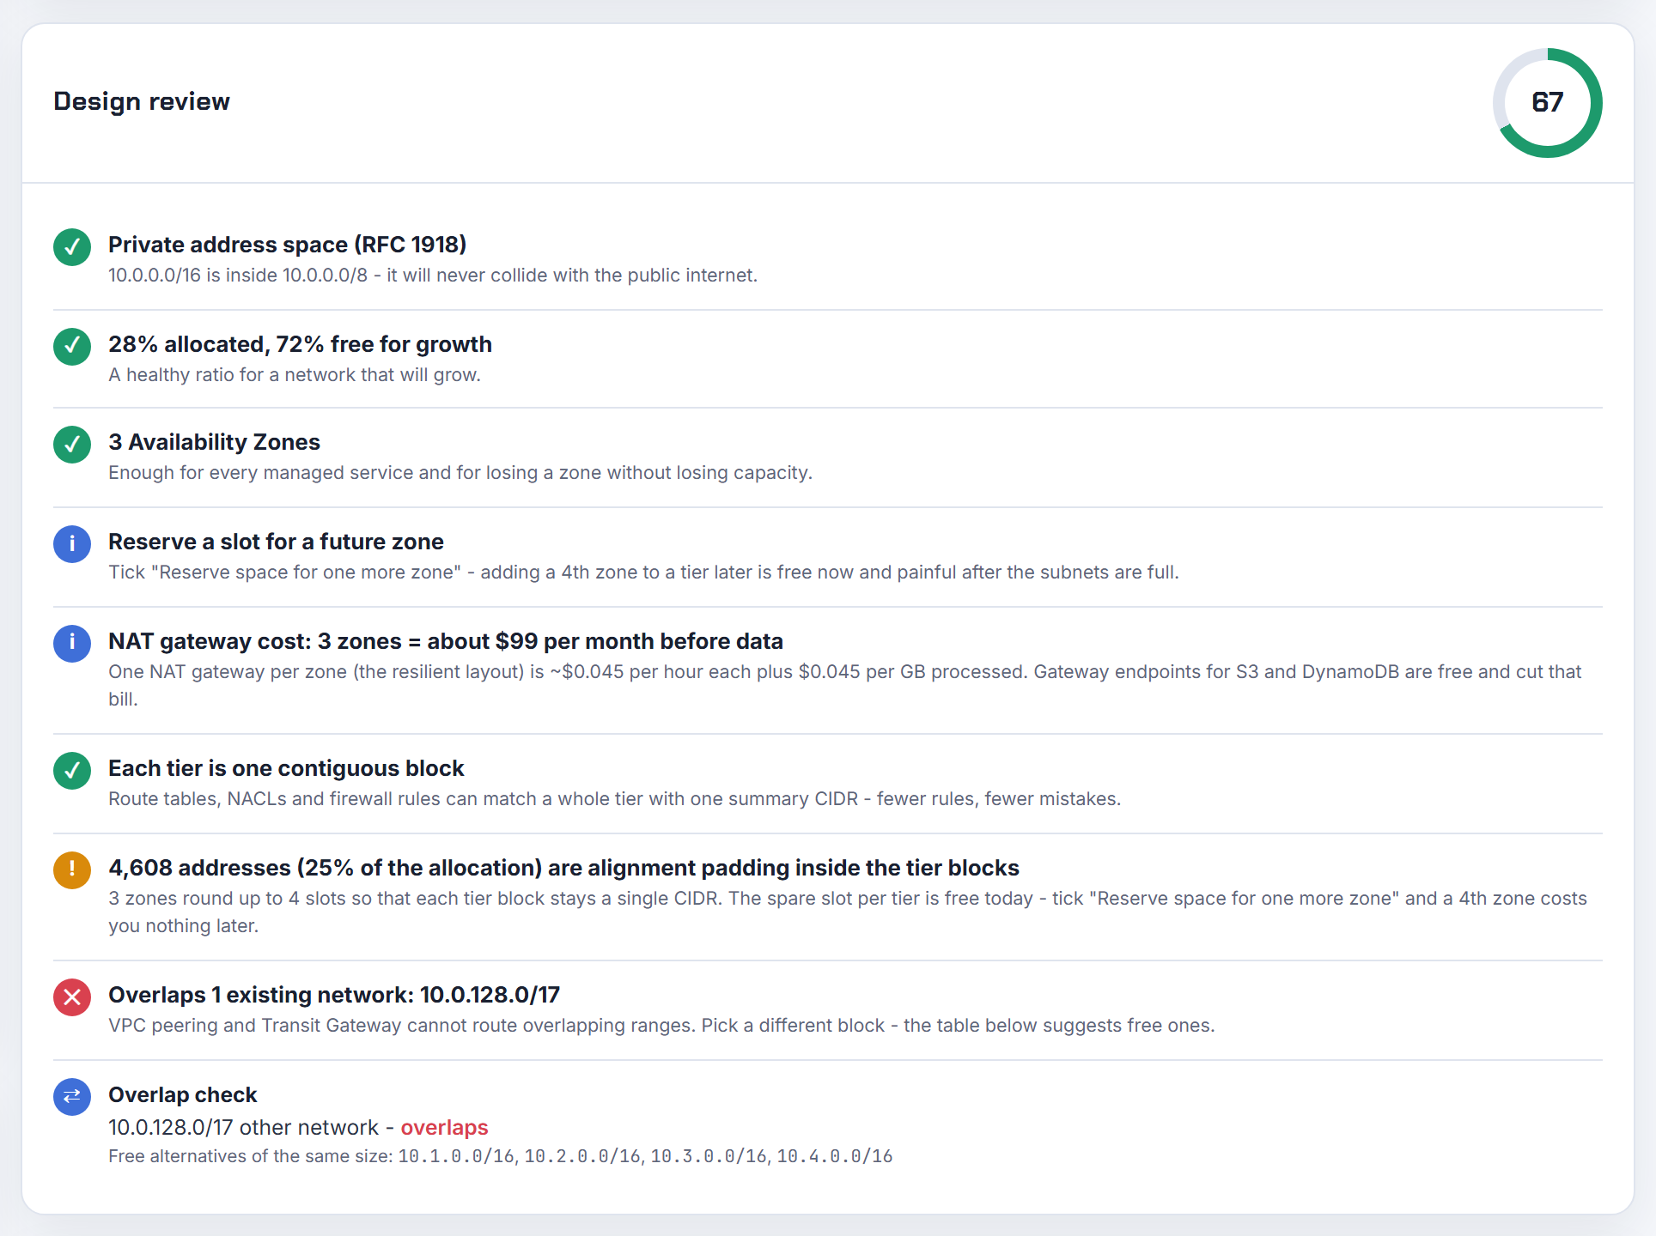Click the check icon beside 28% allocated
Screen dimensions: 1656x1236
pyautogui.click(x=72, y=347)
